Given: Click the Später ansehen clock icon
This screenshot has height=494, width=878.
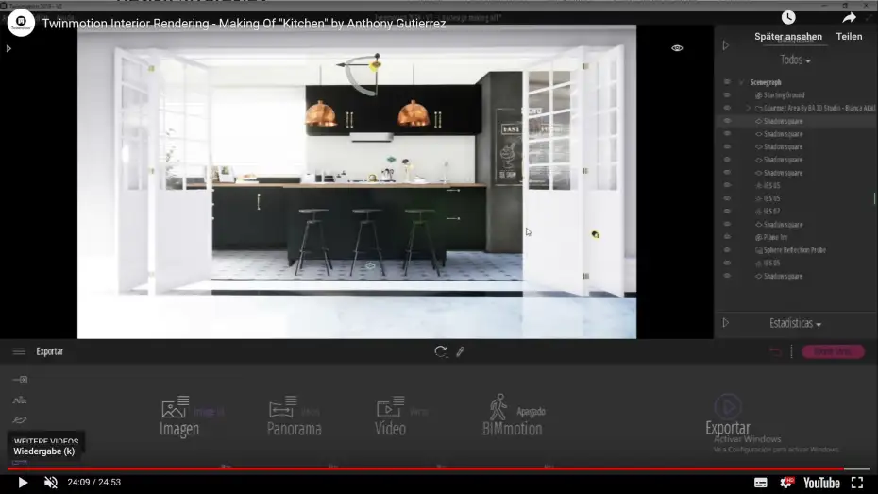Looking at the screenshot, I should pos(788,17).
